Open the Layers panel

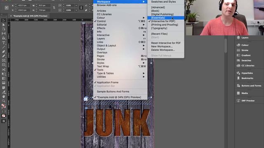pos(243,38)
